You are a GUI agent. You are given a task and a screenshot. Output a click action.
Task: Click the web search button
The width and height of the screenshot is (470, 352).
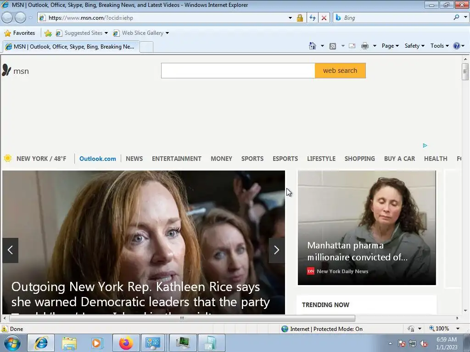tap(340, 71)
